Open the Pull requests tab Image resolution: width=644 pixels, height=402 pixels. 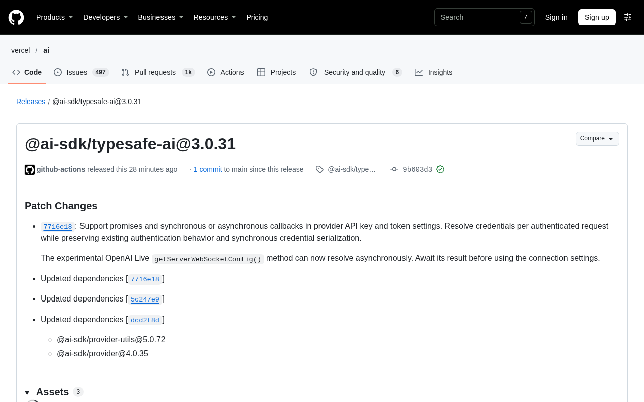click(x=158, y=72)
